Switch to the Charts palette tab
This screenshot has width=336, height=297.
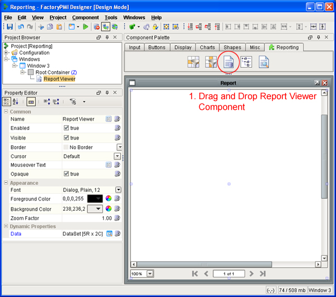tap(207, 48)
